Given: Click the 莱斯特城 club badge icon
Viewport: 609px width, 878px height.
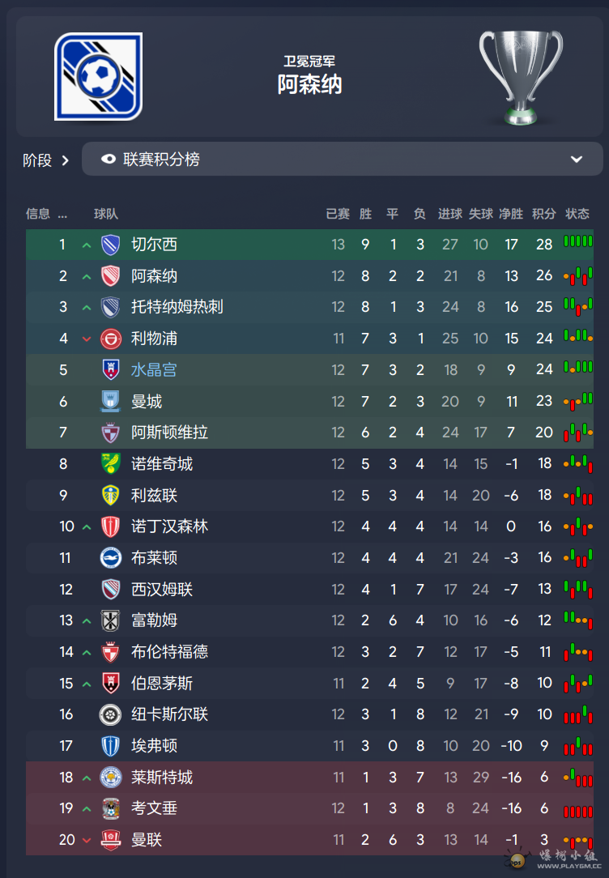Looking at the screenshot, I should 110,778.
